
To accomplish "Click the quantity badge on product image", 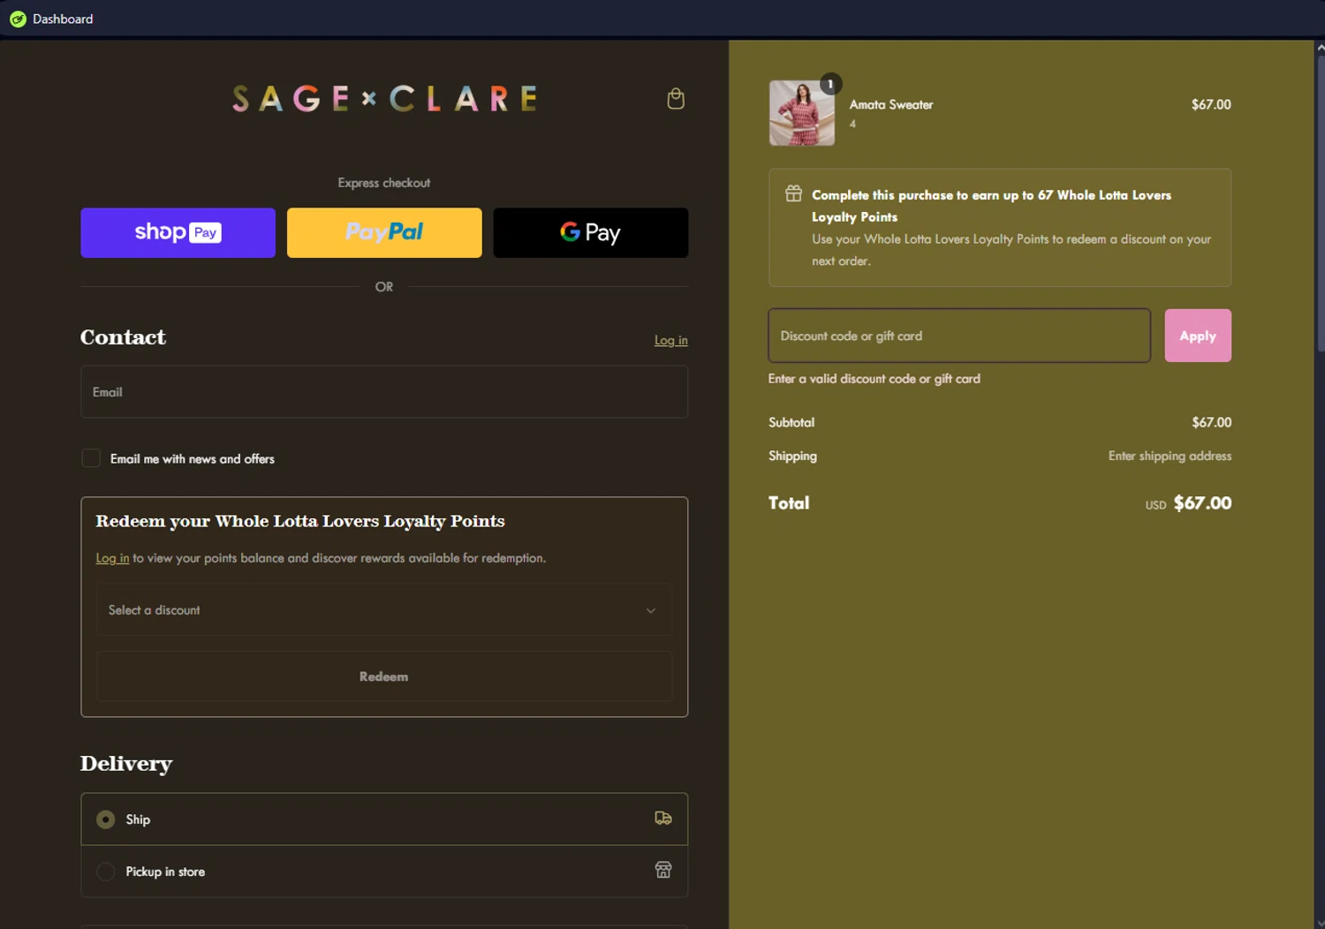I will [x=830, y=84].
